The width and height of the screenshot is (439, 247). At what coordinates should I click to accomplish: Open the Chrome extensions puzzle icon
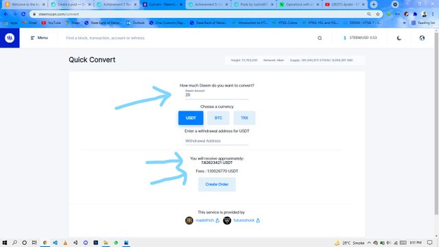tap(415, 14)
